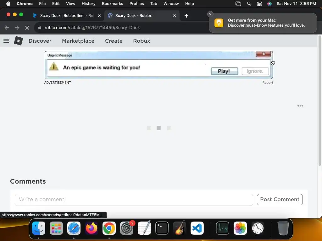Open the Profiles menu
This screenshot has height=241, width=322.
click(x=136, y=4)
